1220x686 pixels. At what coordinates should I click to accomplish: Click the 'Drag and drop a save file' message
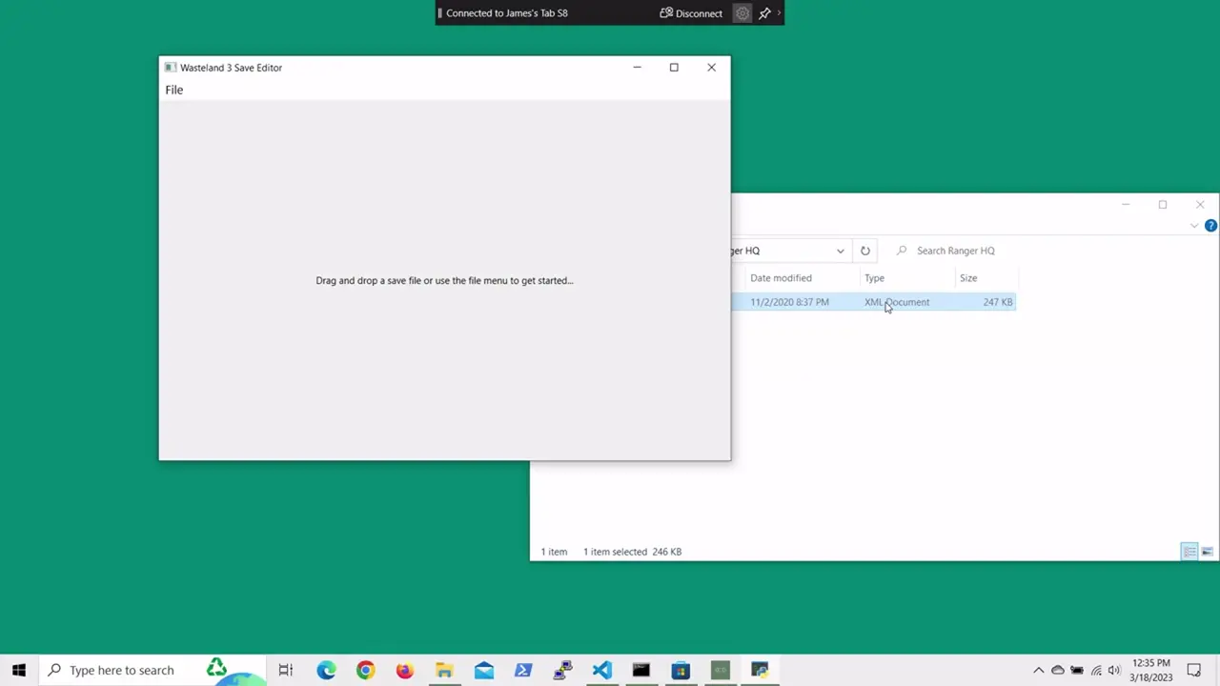click(444, 280)
